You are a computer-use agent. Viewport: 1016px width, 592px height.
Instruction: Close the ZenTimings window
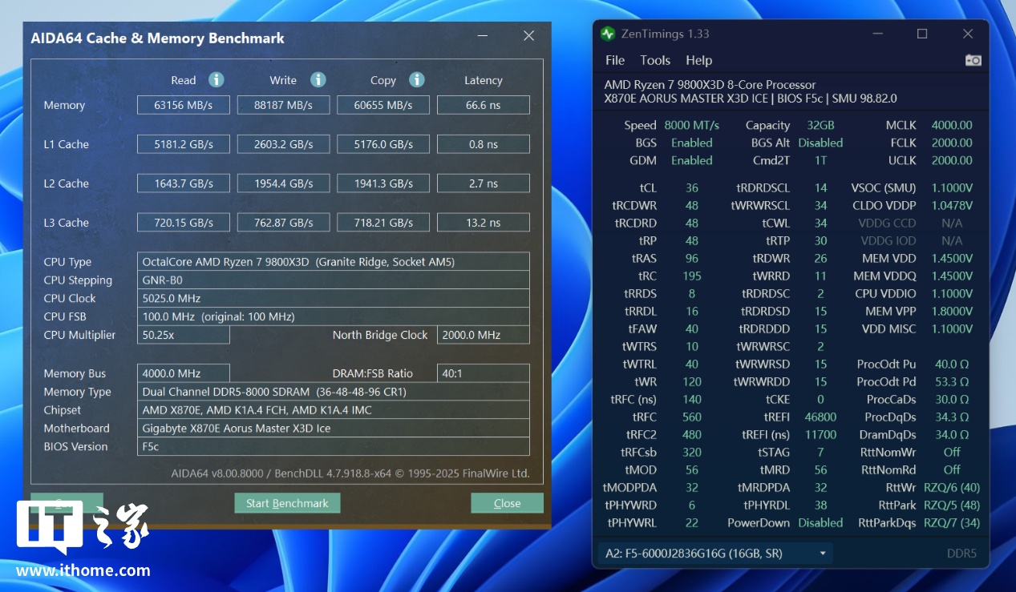(968, 34)
